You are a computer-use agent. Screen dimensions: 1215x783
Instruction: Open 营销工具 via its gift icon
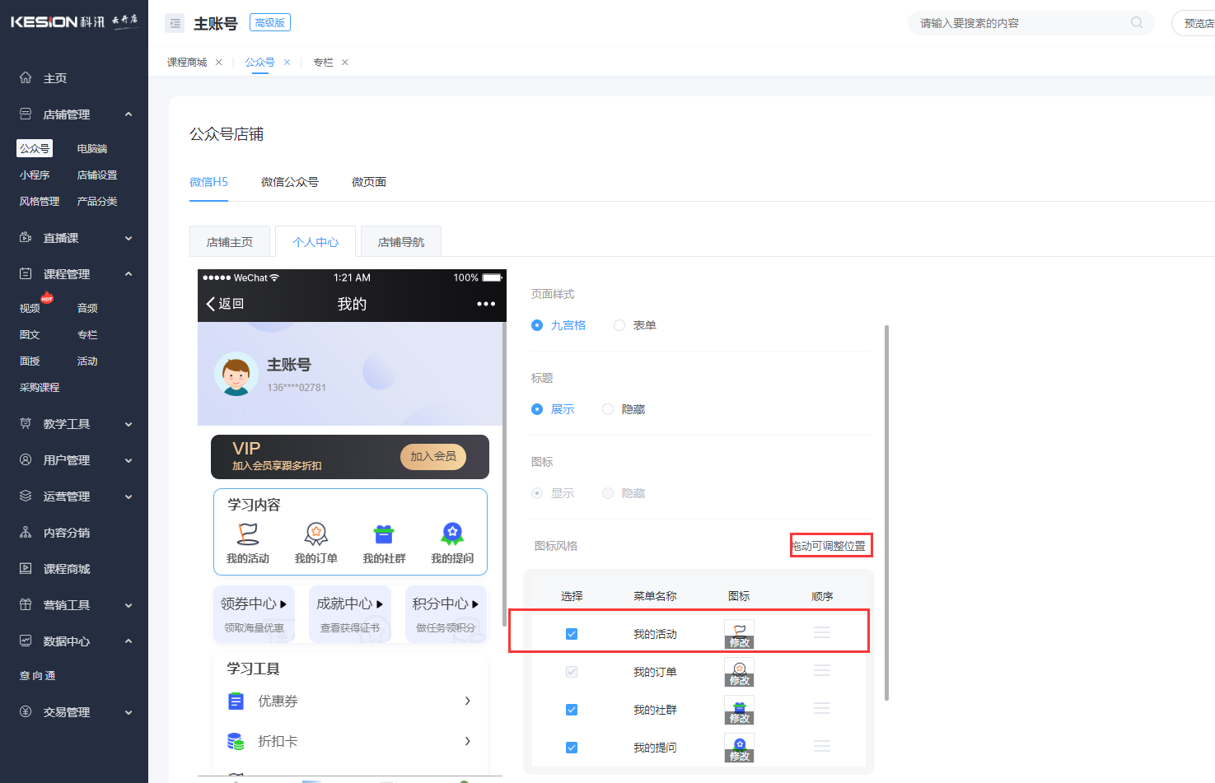(24, 604)
